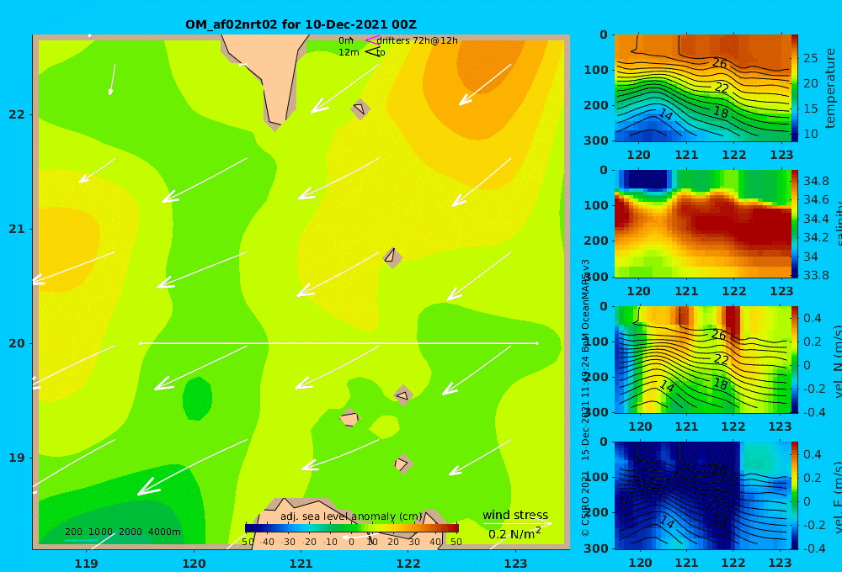
Task: Click the right endpoint of the white transect line
Action: click(x=537, y=343)
